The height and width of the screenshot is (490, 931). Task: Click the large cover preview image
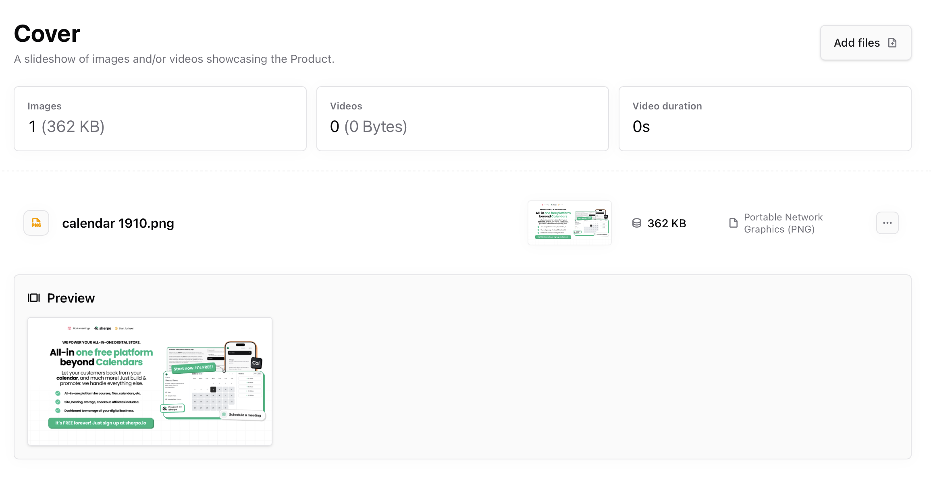pyautogui.click(x=150, y=381)
